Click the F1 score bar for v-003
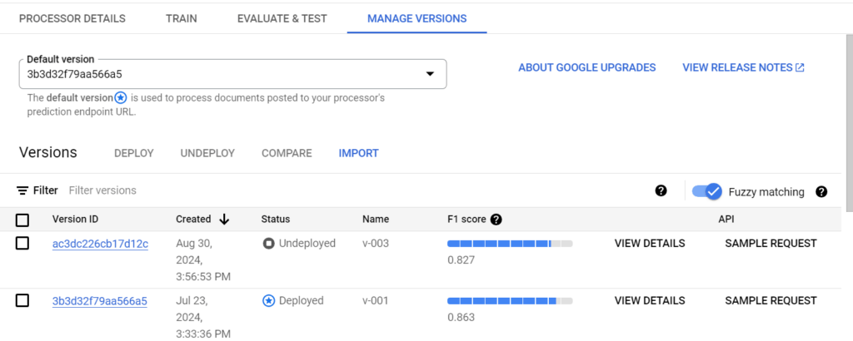This screenshot has width=853, height=341. pyautogui.click(x=509, y=244)
